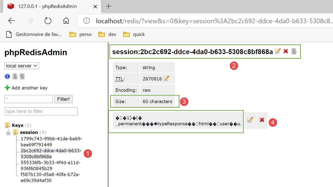Reload the page with browser refresh button

(x=48, y=21)
